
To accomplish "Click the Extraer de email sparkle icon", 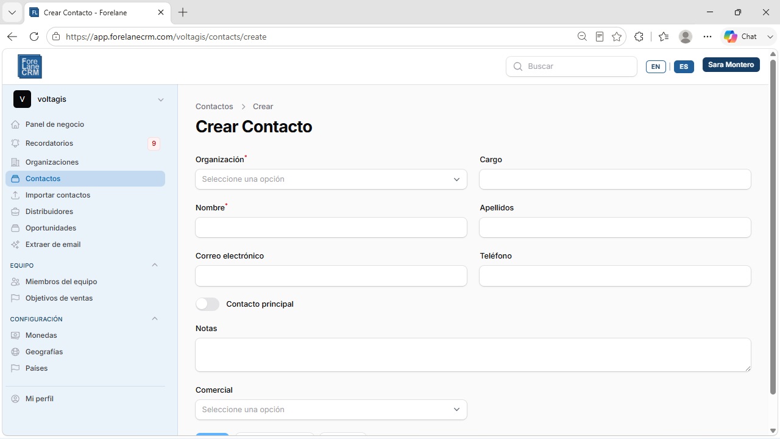I will (x=15, y=244).
